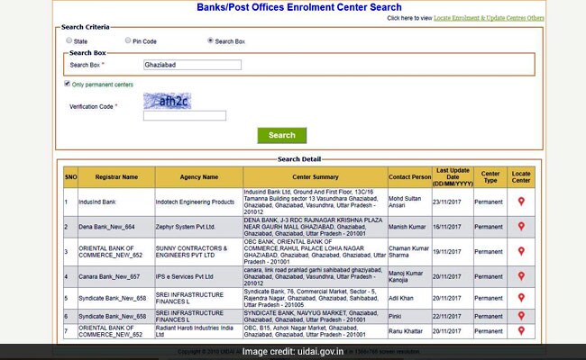Click contact person Manish Kumar
This screenshot has height=360, width=586.
(x=407, y=227)
